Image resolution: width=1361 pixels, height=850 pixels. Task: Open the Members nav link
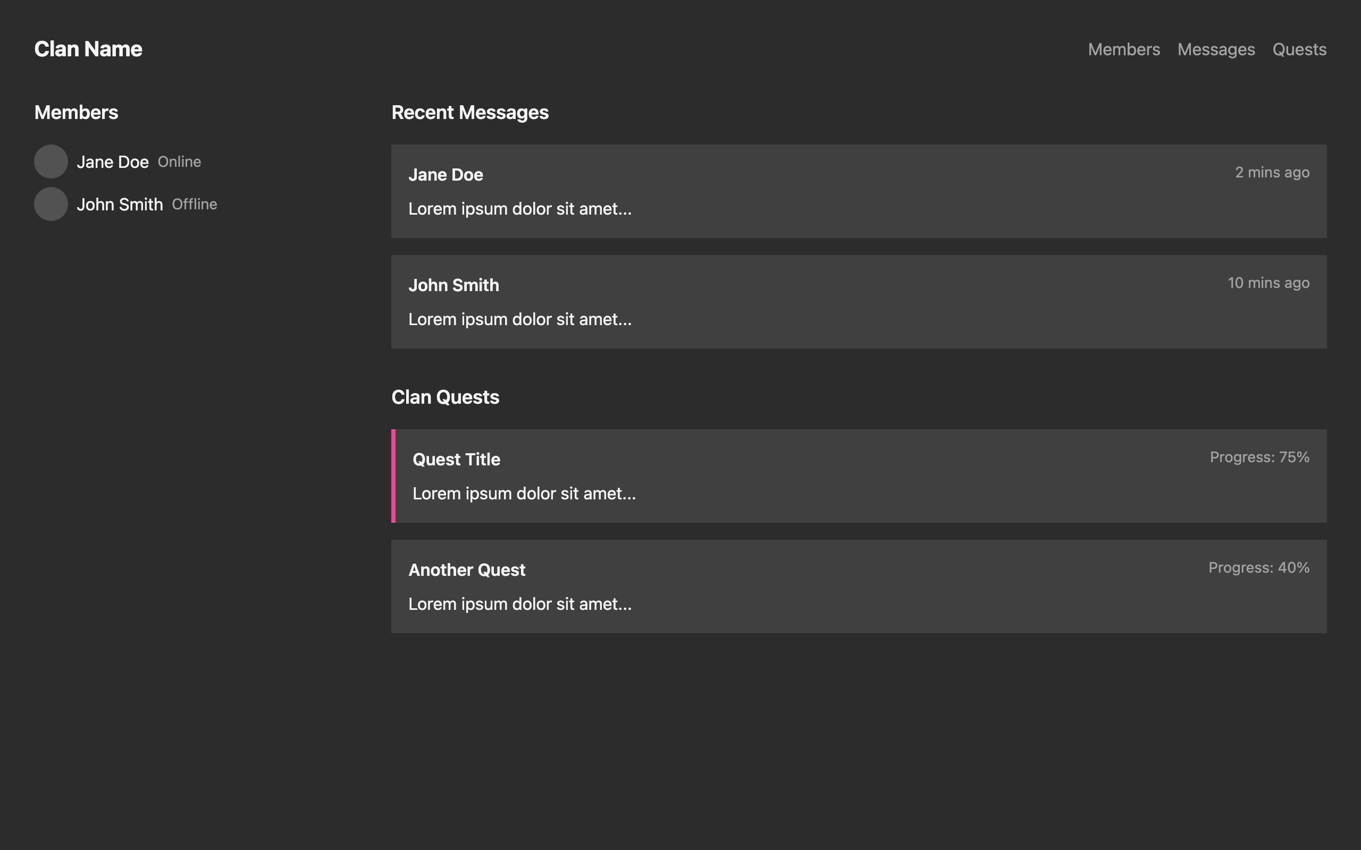pyautogui.click(x=1124, y=49)
